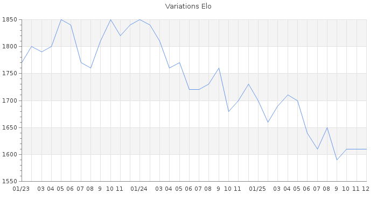The height and width of the screenshot is (215, 377).
Task: Select the line's starting point at 01/23
Action: [22, 62]
